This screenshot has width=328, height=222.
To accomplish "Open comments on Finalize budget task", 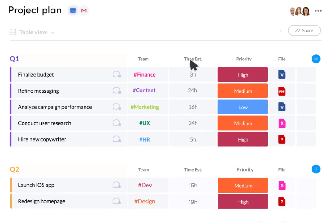I will click(117, 74).
